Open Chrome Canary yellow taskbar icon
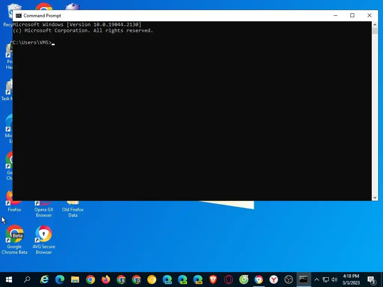 click(x=152, y=280)
